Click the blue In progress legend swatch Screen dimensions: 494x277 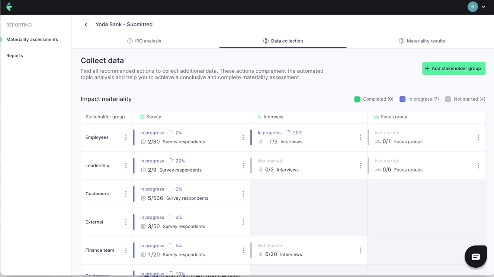(402, 99)
